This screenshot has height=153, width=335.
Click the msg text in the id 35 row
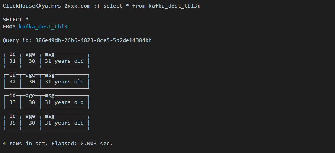(64, 123)
